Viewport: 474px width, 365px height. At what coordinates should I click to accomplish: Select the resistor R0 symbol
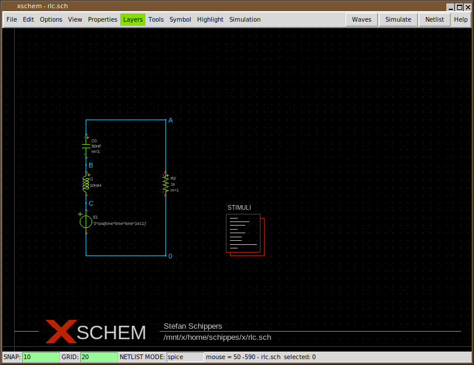pos(165,183)
